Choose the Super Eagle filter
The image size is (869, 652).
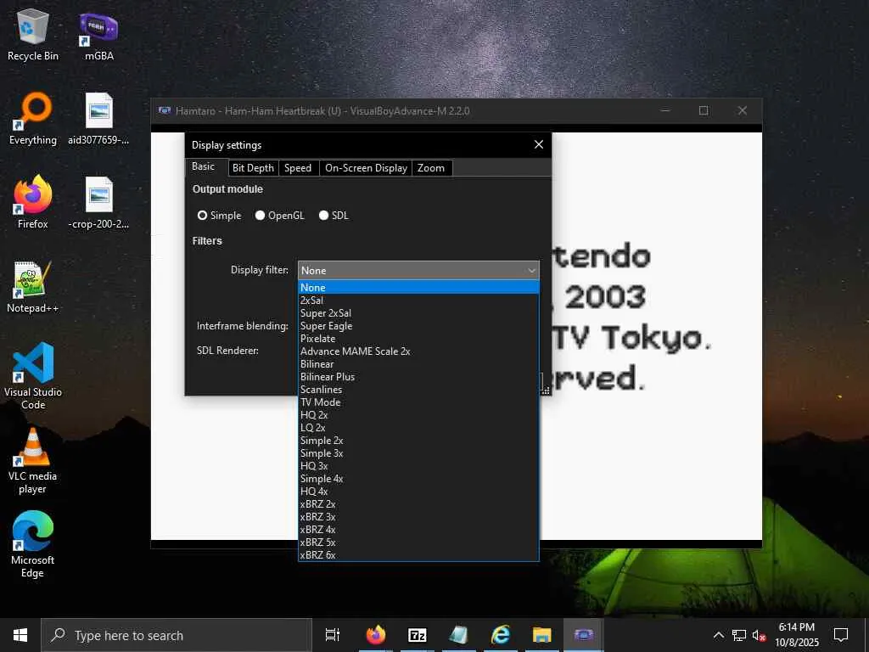tap(418, 325)
